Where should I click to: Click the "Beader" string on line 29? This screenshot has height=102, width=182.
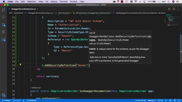[82, 65]
